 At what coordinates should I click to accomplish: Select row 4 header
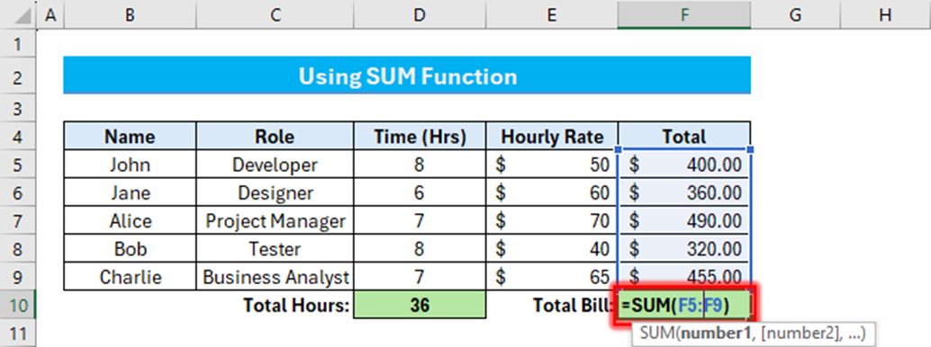(18, 137)
